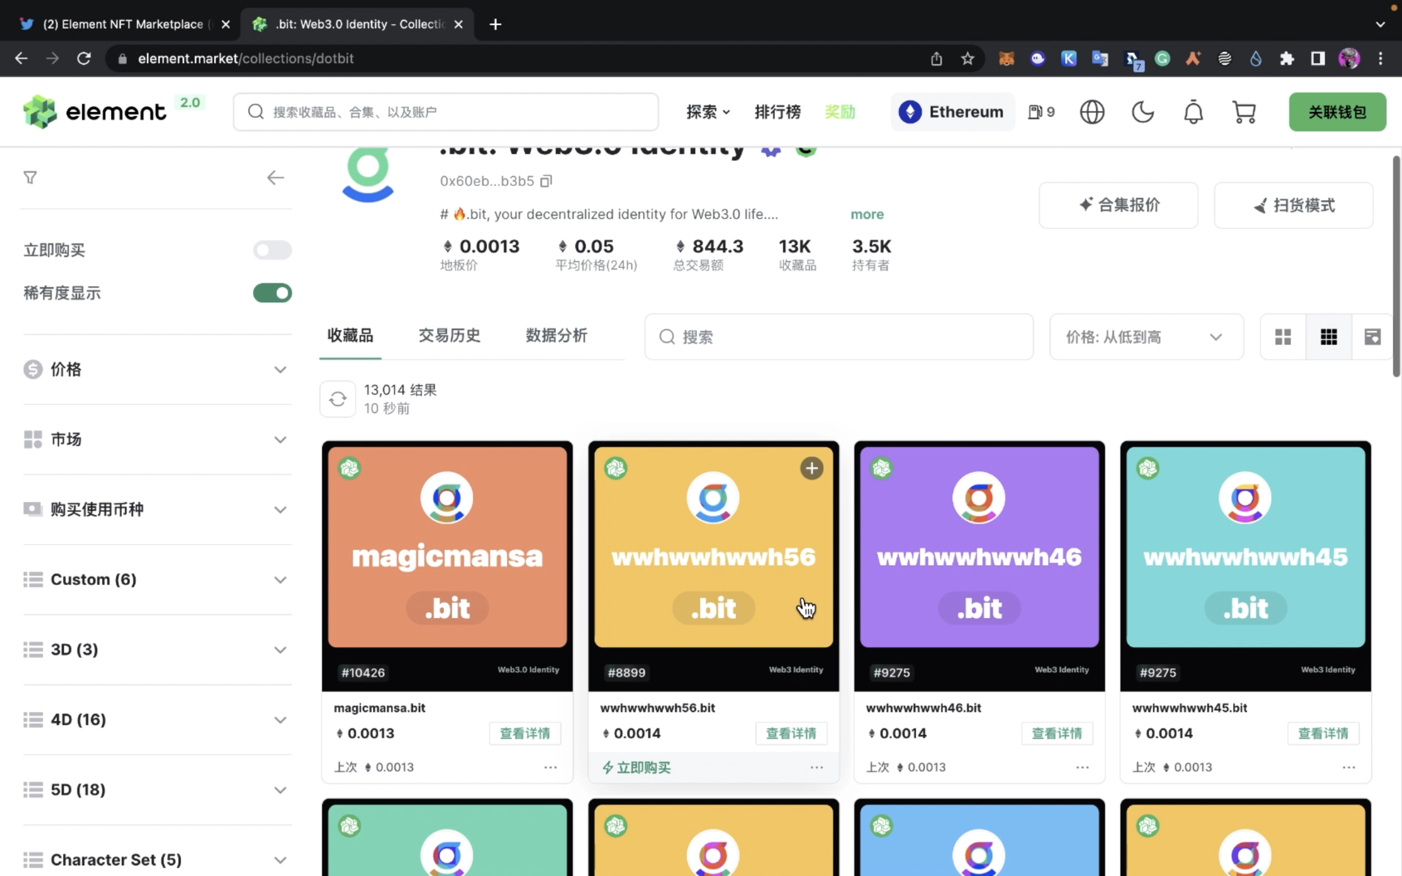Image resolution: width=1402 pixels, height=876 pixels.
Task: Expand the 价格 filter section
Action: tap(157, 370)
